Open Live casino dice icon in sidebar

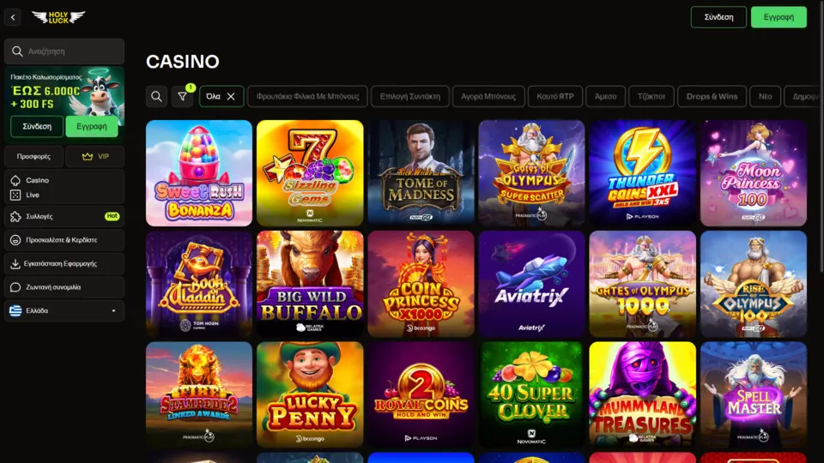point(15,195)
